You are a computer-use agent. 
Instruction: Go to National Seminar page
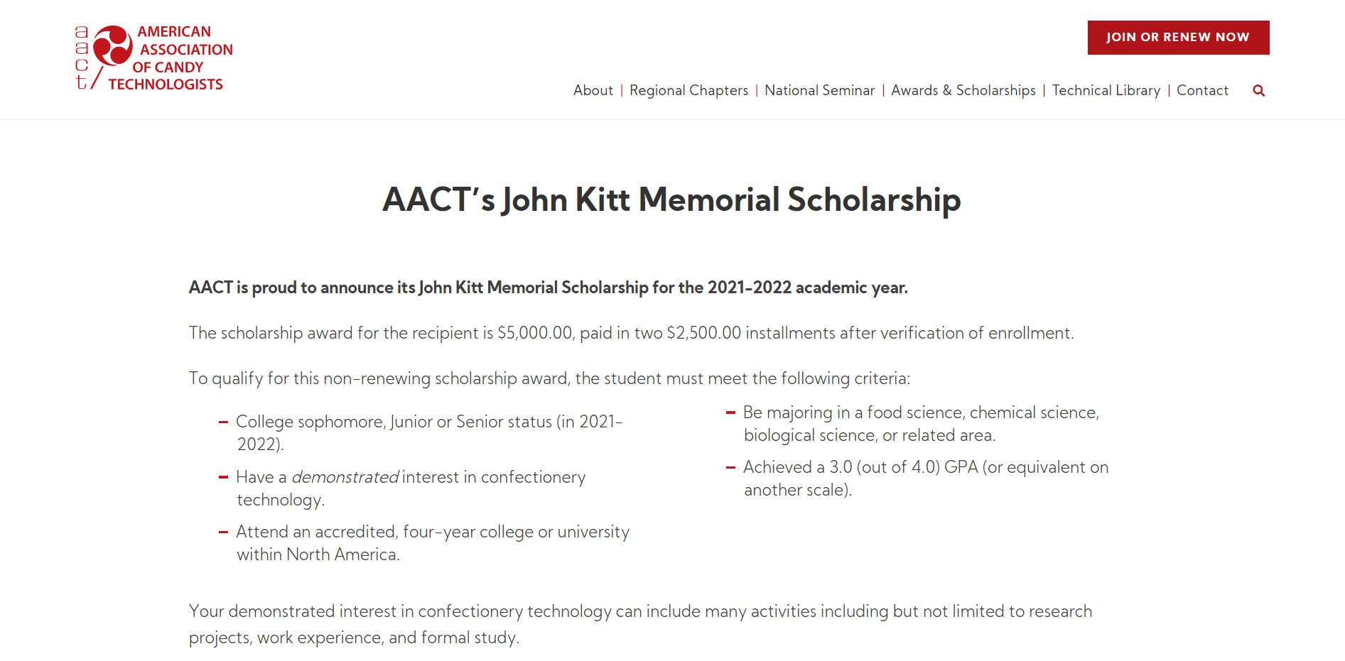point(819,91)
